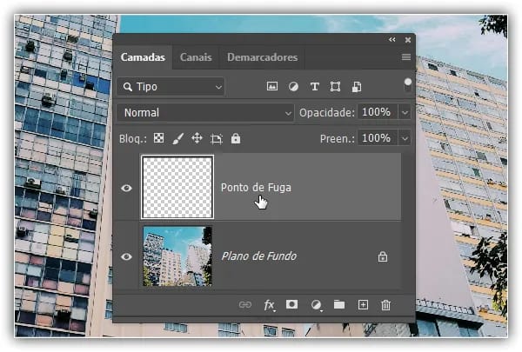Expand the Opacidade slider arrow
The height and width of the screenshot is (352, 522).
(405, 112)
